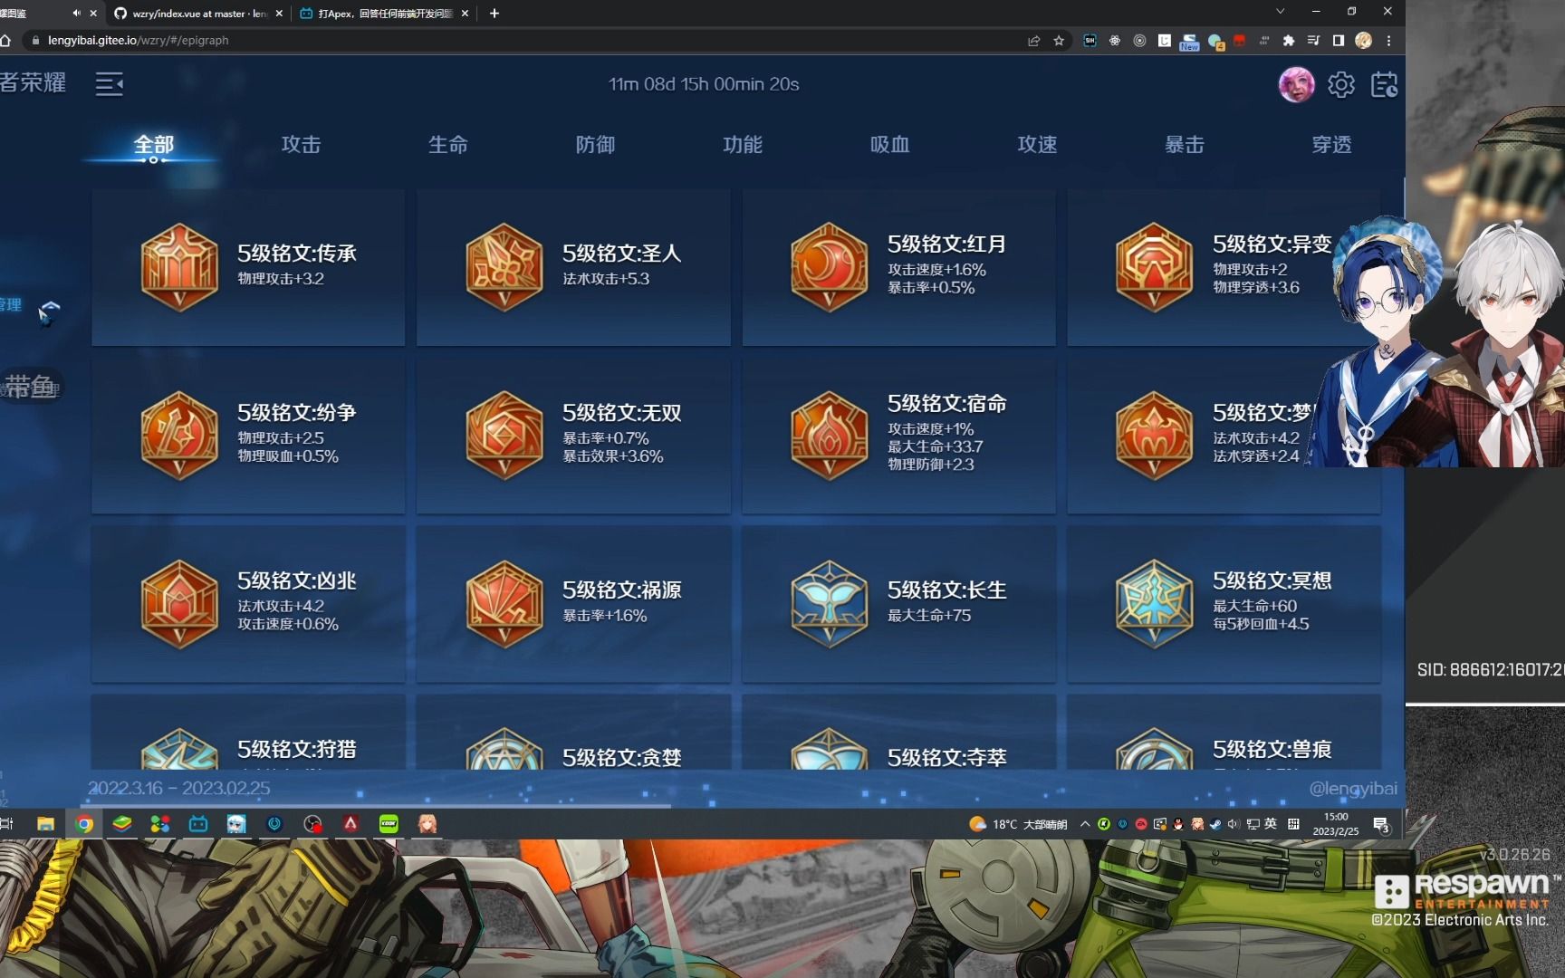Collapse the sidebar with the menu fold icon
The height and width of the screenshot is (978, 1565).
pyautogui.click(x=109, y=84)
